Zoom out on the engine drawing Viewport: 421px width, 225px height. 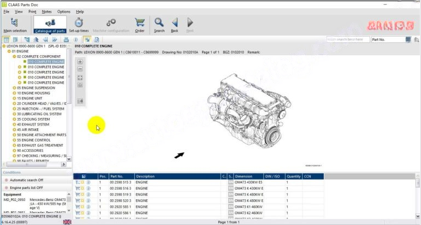tap(80, 69)
